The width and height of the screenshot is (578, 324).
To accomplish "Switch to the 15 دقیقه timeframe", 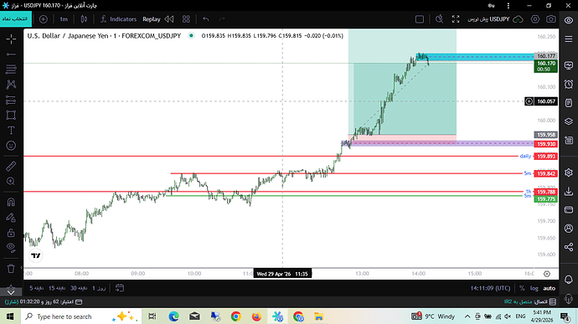I will click(x=57, y=288).
